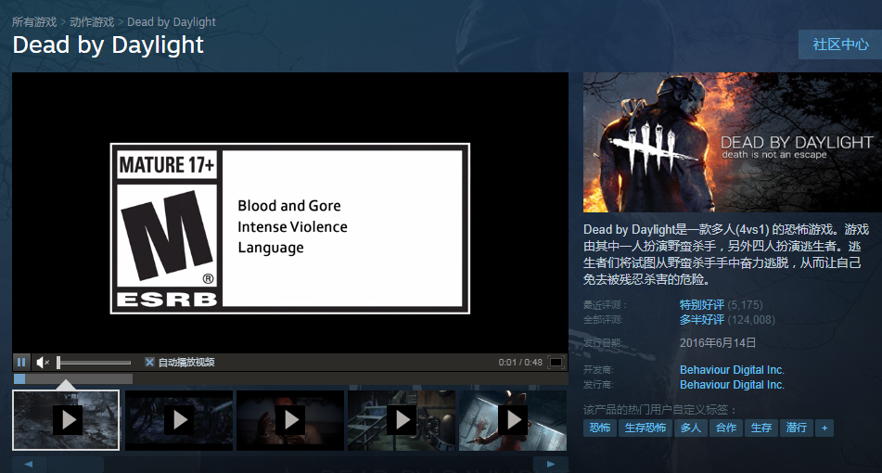Play the fourth trailer thumbnail

click(x=401, y=420)
